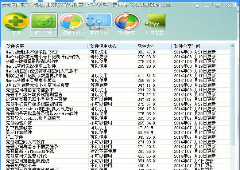Open the 首页 home icon
The height and width of the screenshot is (170, 240).
[16, 24]
